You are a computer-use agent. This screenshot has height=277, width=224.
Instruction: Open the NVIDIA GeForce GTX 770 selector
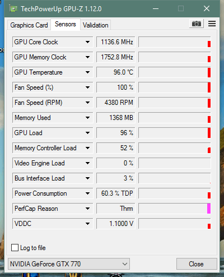tap(69, 264)
